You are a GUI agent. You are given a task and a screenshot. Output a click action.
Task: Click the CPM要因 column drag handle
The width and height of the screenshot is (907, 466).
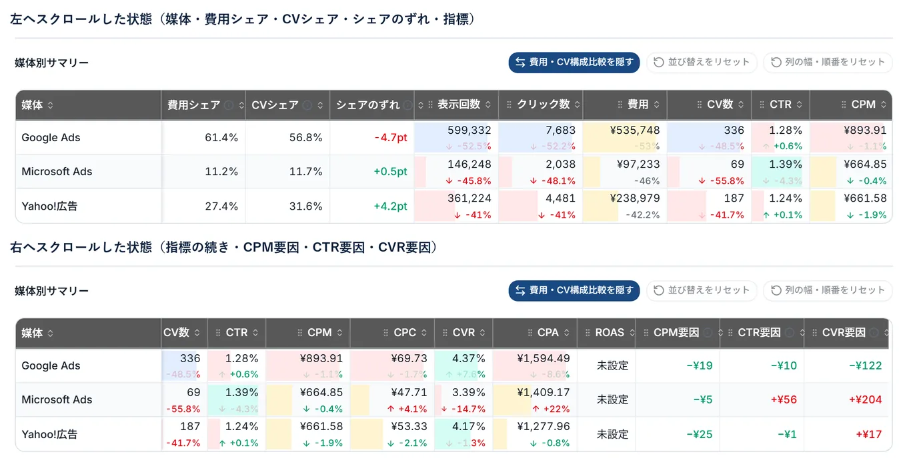pos(647,333)
